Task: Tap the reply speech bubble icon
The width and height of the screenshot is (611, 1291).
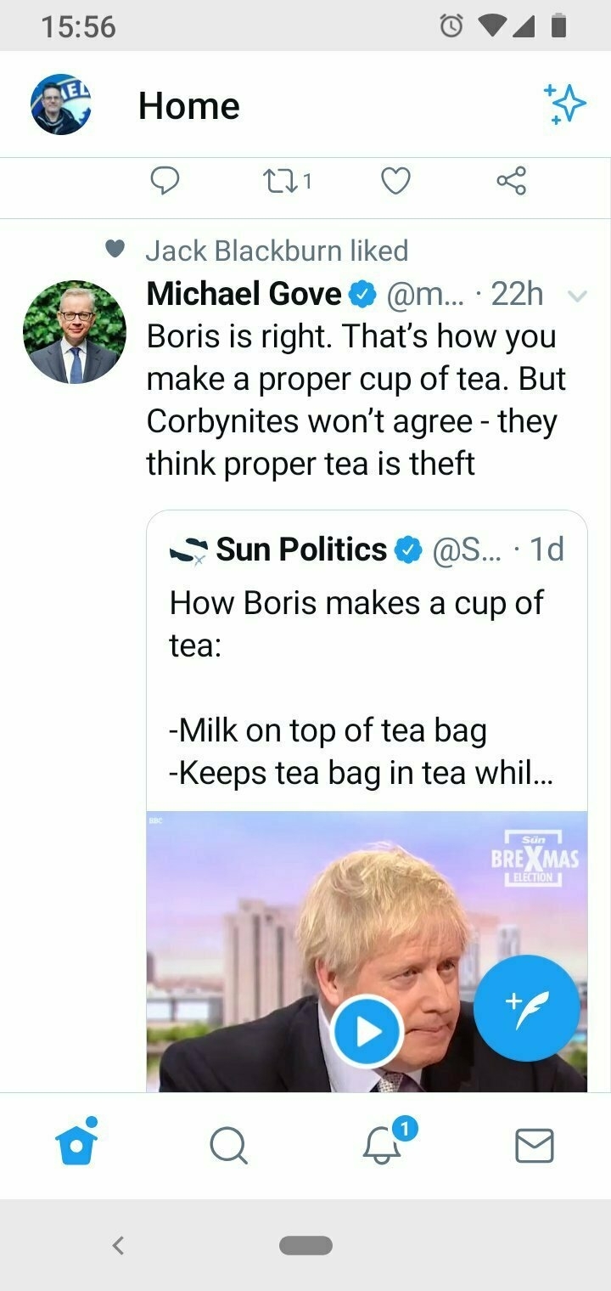Action: [x=165, y=180]
